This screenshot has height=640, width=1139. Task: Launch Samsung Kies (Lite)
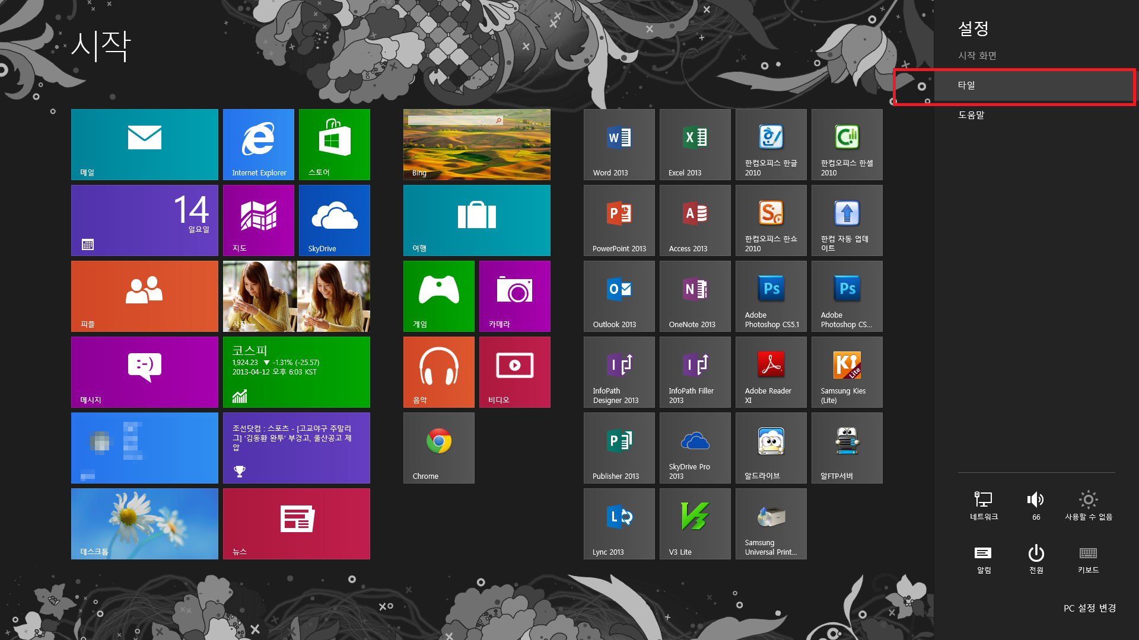[x=847, y=372]
